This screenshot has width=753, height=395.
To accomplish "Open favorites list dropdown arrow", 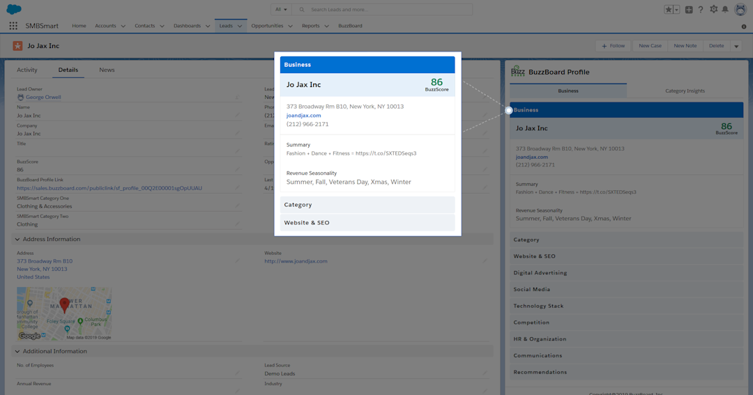I will (x=676, y=10).
